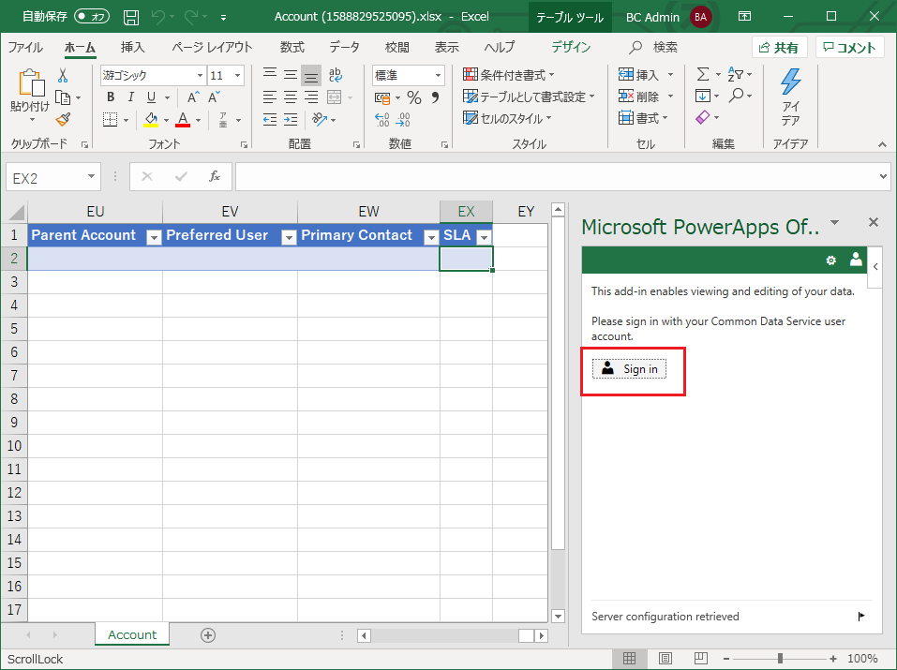Image resolution: width=897 pixels, height=670 pixels.
Task: Apply the red font color A
Action: click(x=183, y=120)
